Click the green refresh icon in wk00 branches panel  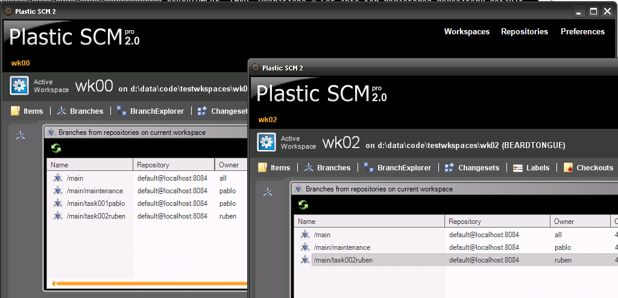(56, 148)
